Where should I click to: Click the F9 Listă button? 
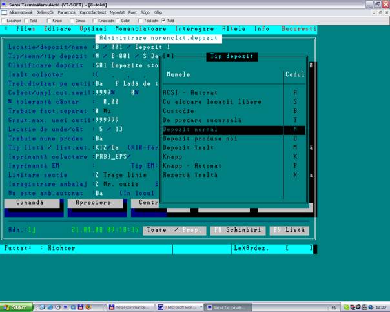pyautogui.click(x=289, y=230)
